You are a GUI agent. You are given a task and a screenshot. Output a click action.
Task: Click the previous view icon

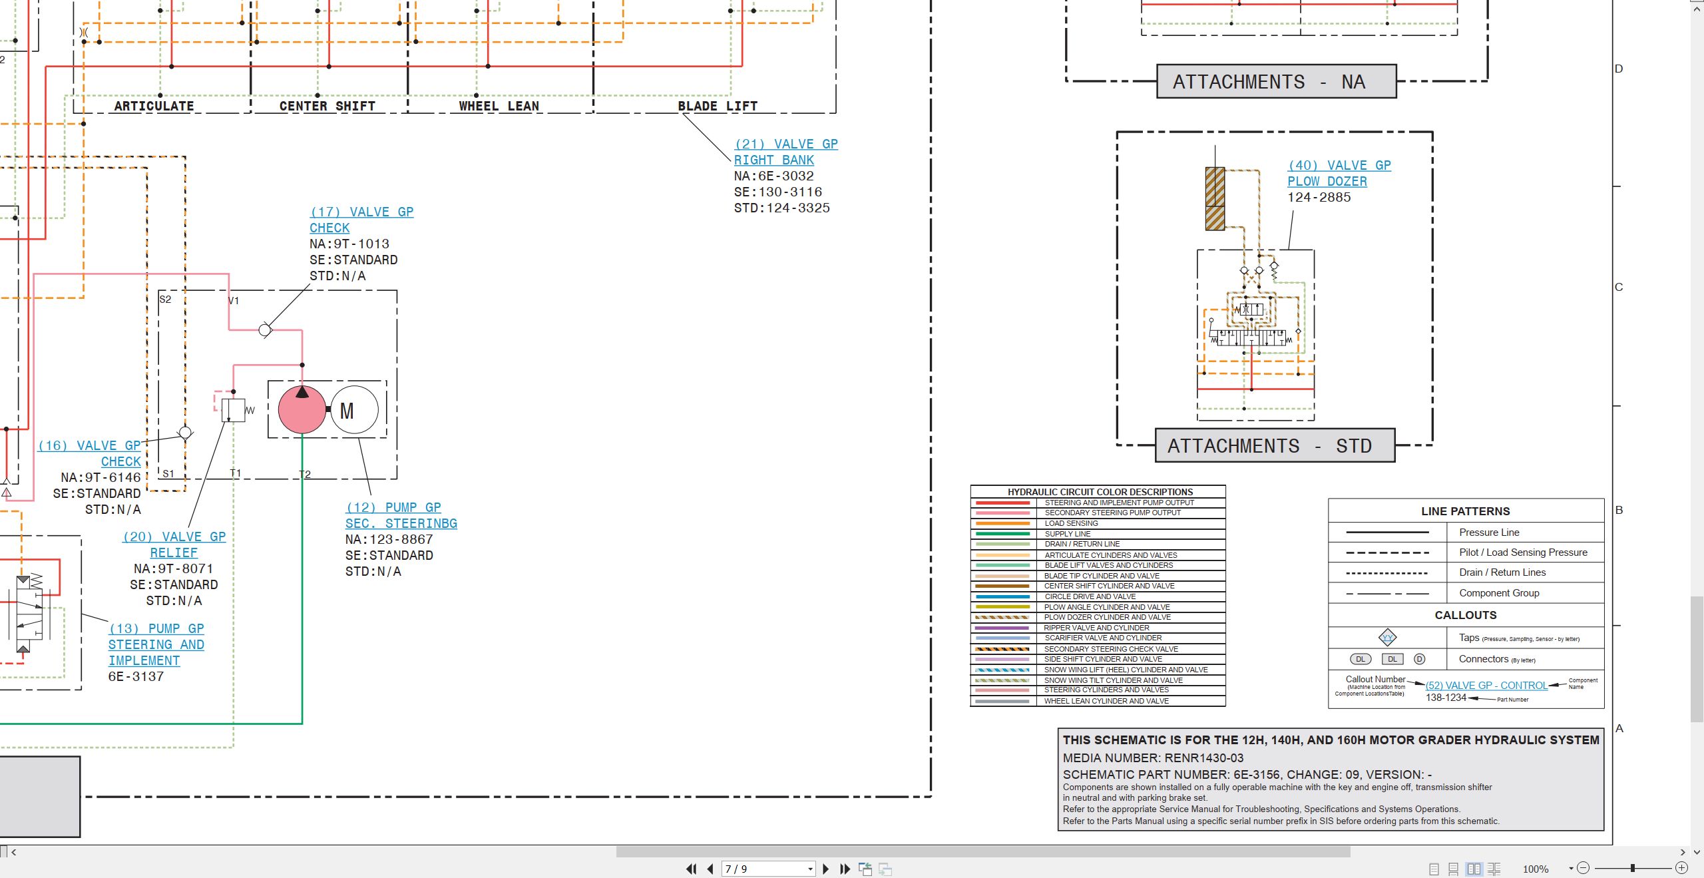click(865, 869)
